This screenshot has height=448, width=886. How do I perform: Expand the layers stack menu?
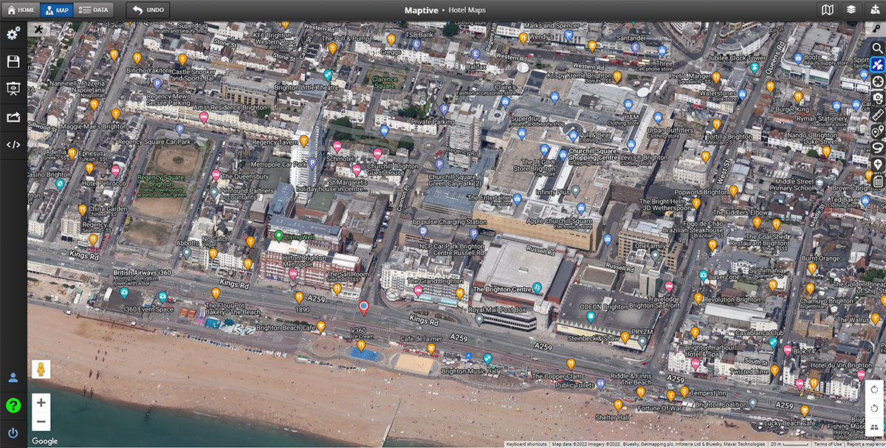851,10
